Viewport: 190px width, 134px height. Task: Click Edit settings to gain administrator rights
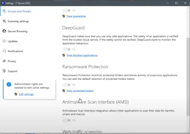pos(26,94)
